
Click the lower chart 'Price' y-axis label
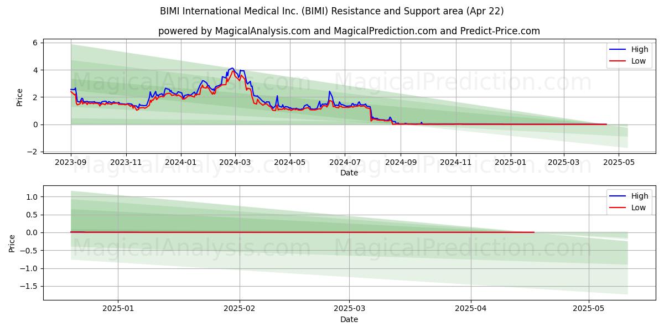[12, 243]
